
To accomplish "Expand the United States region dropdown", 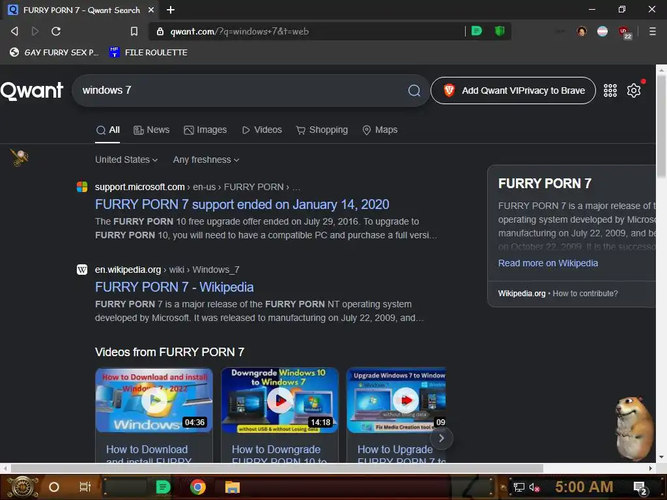I will 126,160.
